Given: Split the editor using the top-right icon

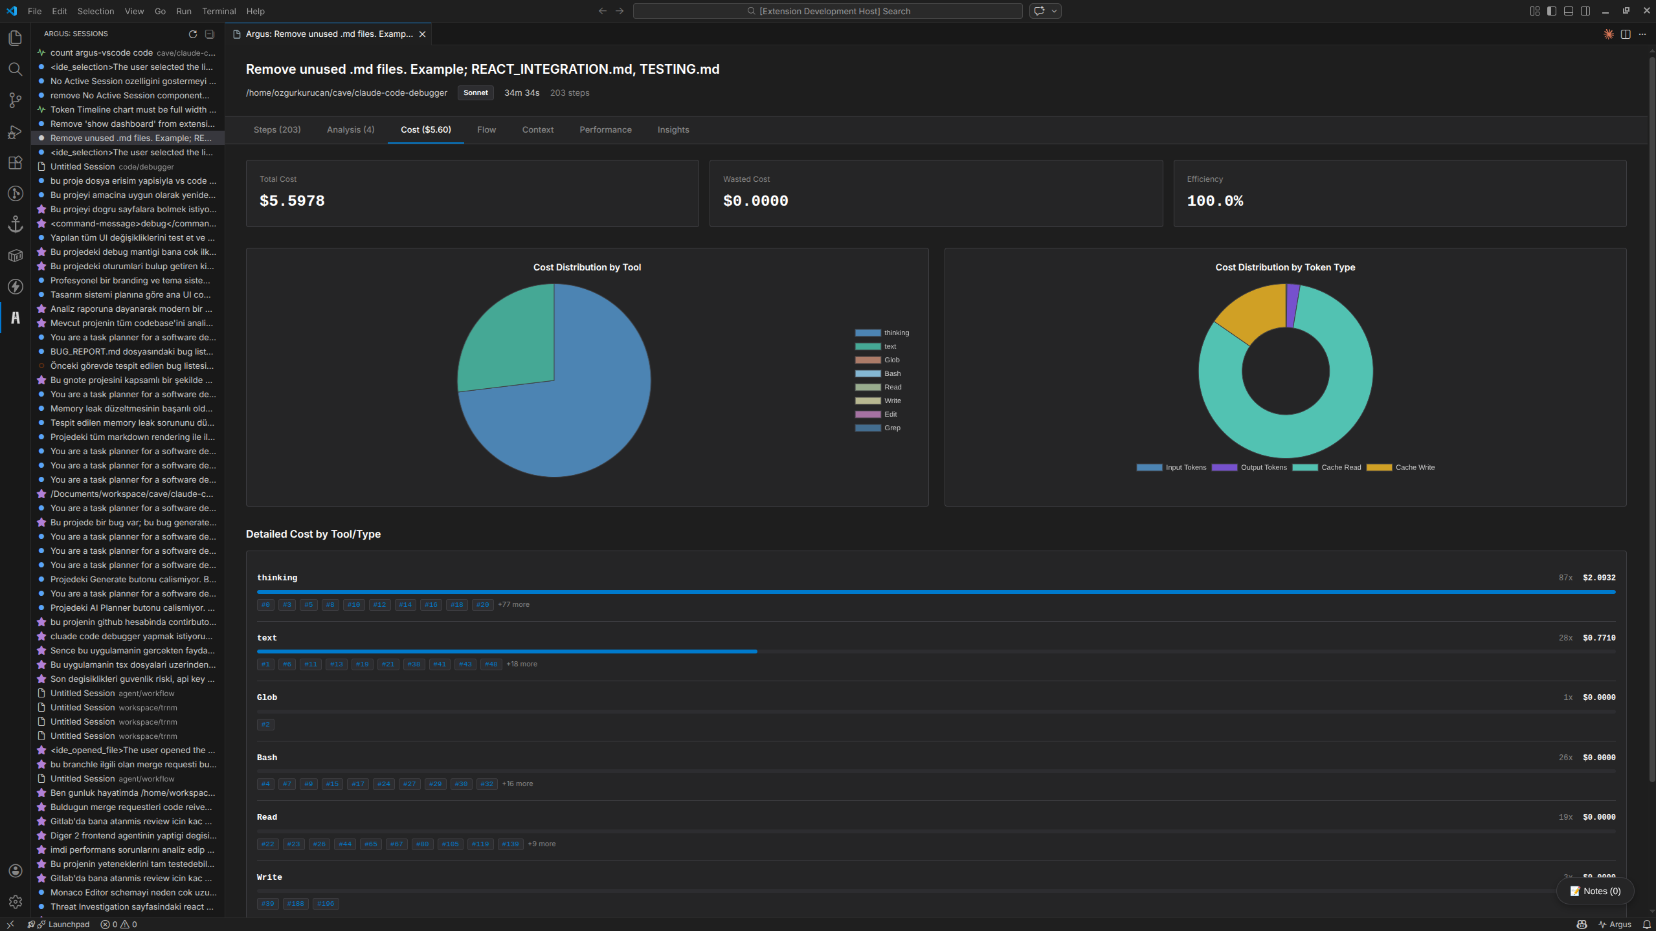Looking at the screenshot, I should (x=1626, y=34).
